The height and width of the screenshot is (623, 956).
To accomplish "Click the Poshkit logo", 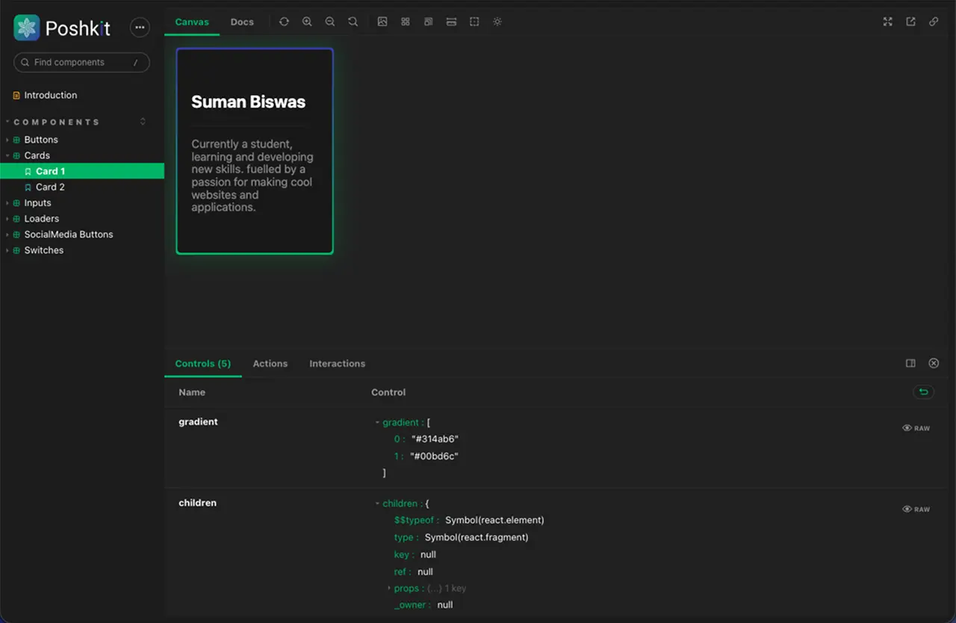I will 62,28.
